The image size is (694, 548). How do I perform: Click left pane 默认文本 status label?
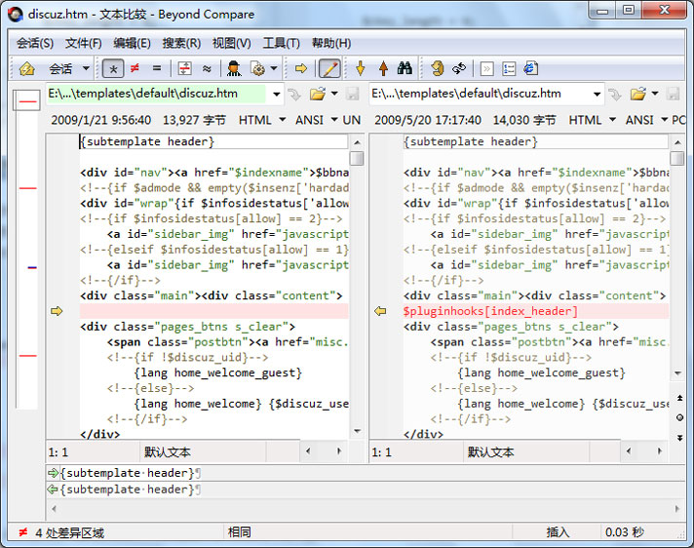[168, 451]
